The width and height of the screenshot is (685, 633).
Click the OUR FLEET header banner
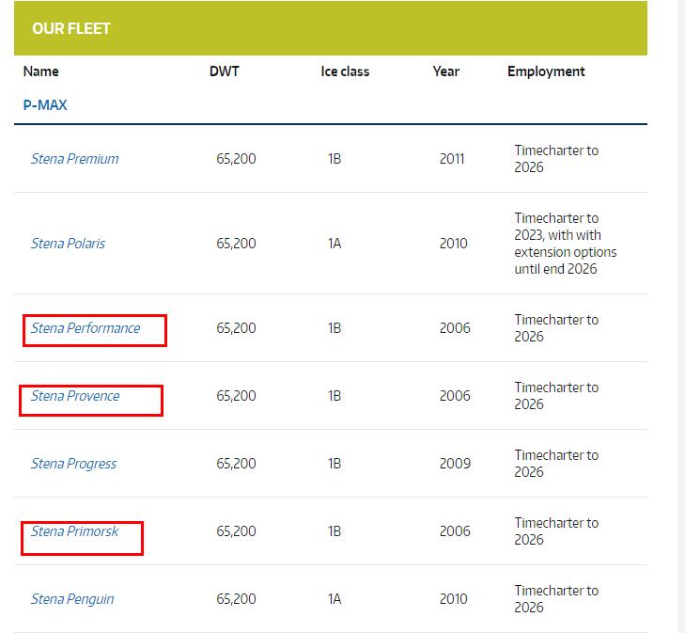coord(330,28)
